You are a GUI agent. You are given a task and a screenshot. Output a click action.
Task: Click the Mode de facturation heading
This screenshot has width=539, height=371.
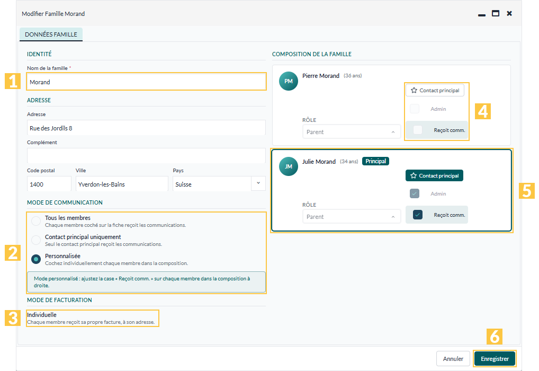click(59, 300)
